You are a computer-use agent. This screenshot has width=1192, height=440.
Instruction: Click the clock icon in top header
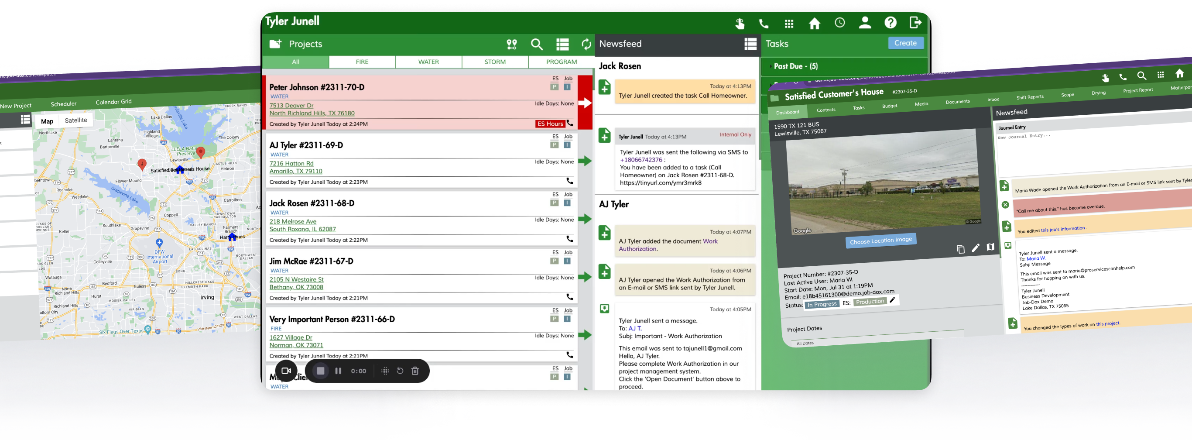coord(839,23)
